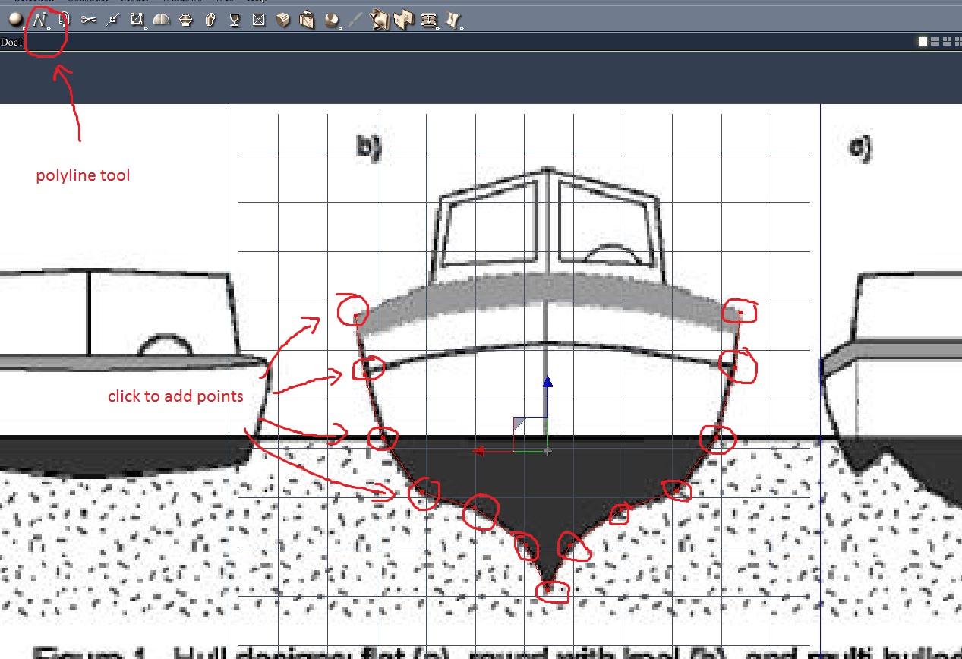The image size is (962, 659).
Task: Switch to the two-row viewport layout
Action: tap(935, 42)
